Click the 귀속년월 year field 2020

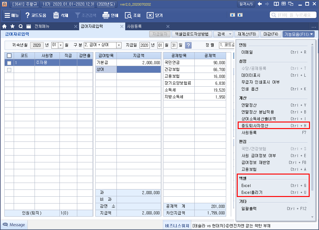click(37, 45)
